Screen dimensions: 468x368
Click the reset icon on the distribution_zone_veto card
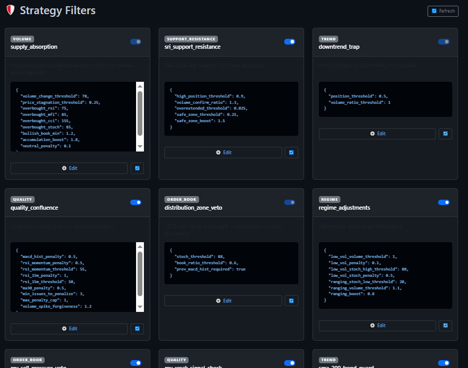[x=292, y=300]
